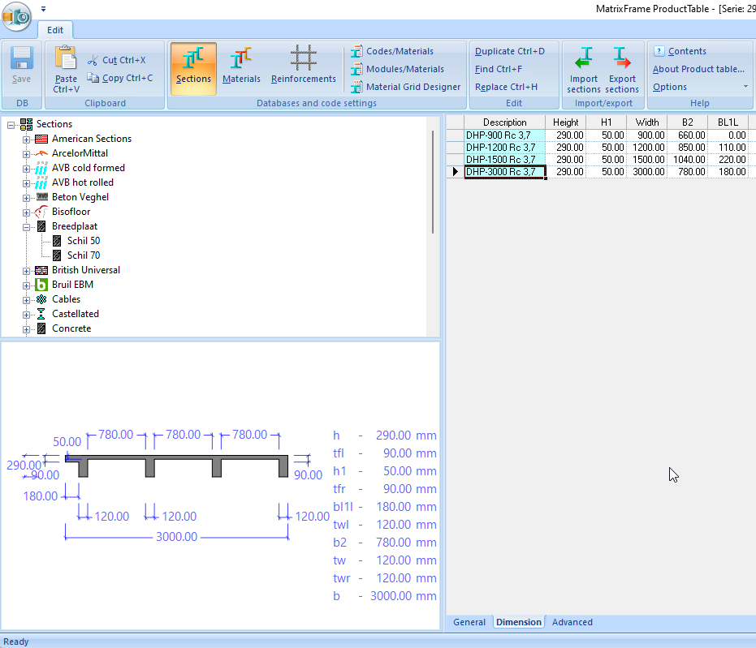Click the Bruil EBM green icon

[x=41, y=285]
